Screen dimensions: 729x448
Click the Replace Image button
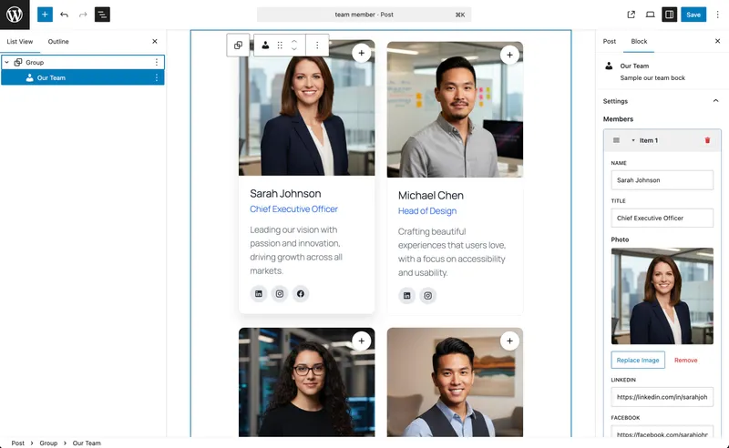point(638,361)
